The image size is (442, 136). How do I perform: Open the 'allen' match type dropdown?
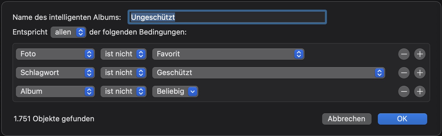(68, 32)
